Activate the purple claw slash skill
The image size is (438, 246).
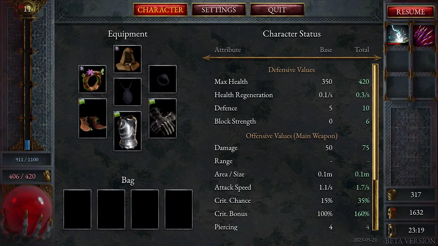point(424,35)
